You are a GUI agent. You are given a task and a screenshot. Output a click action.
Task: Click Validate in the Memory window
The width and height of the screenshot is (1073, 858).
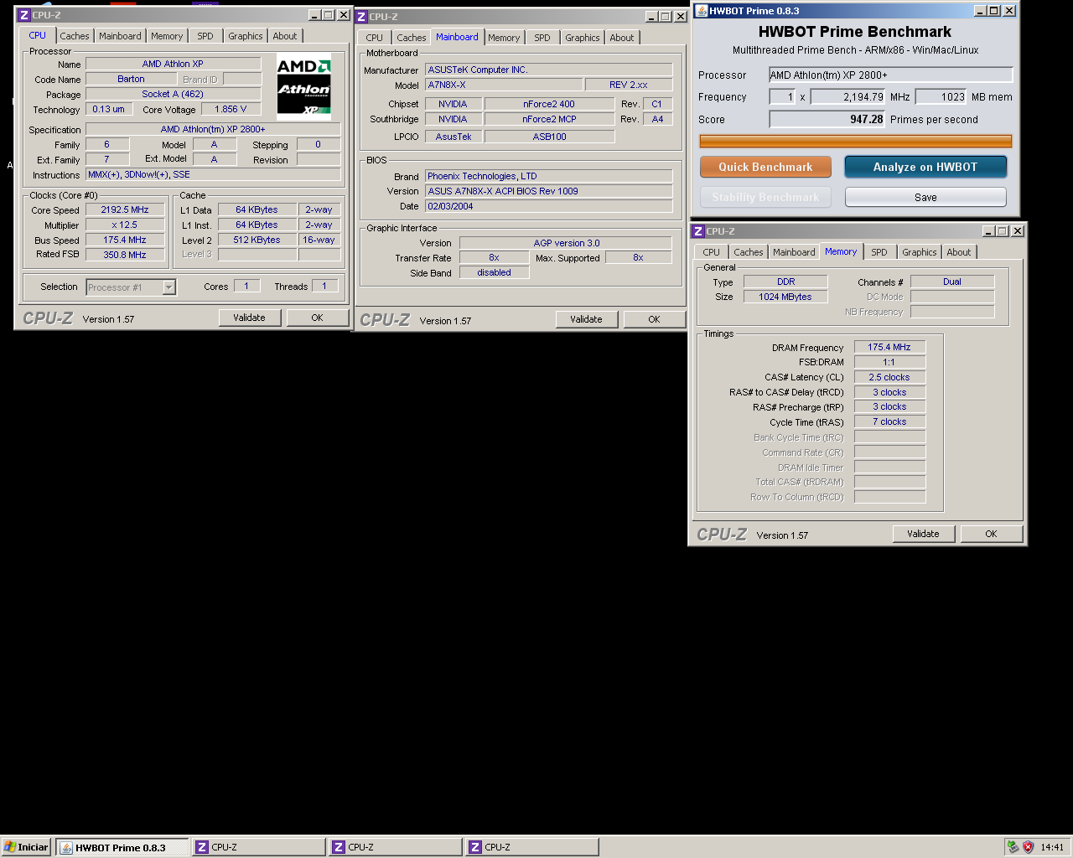[923, 534]
